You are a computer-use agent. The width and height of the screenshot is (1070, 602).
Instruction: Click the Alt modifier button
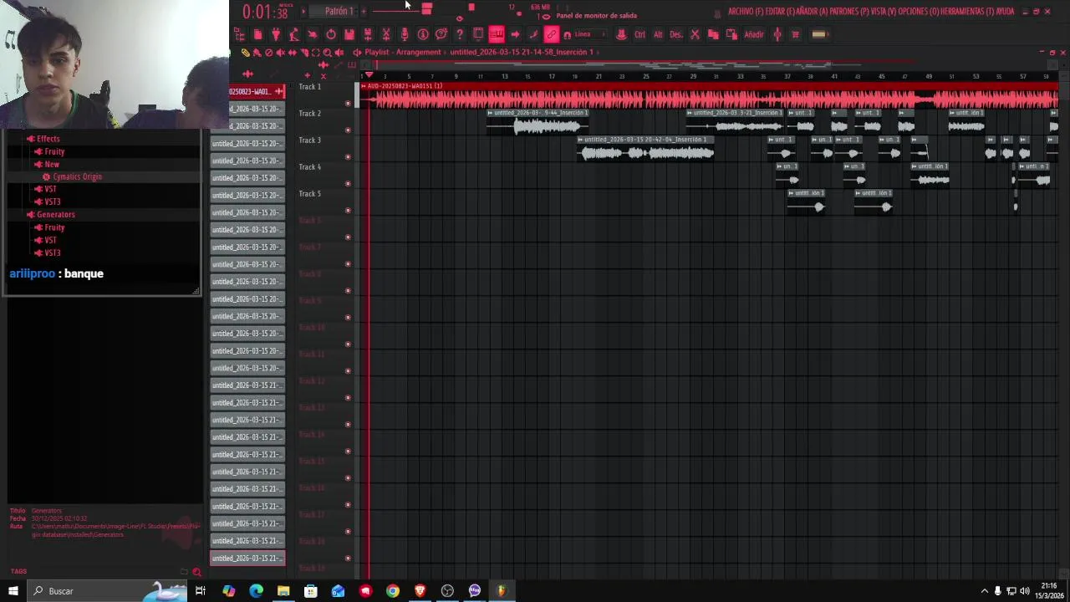pos(658,34)
